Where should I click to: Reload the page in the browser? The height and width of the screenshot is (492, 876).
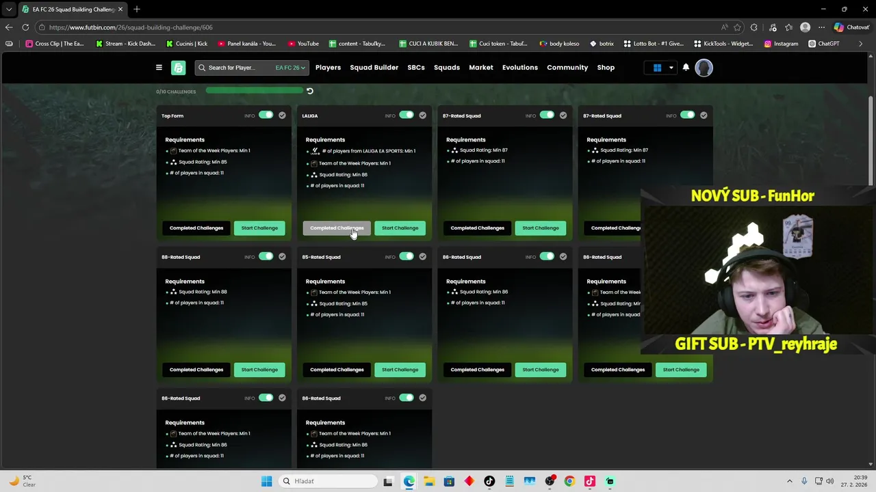[25, 27]
